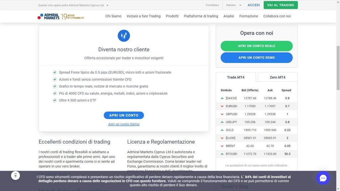Open the live chat bubble icon
Screen dimensions: 340x191
tap(323, 178)
